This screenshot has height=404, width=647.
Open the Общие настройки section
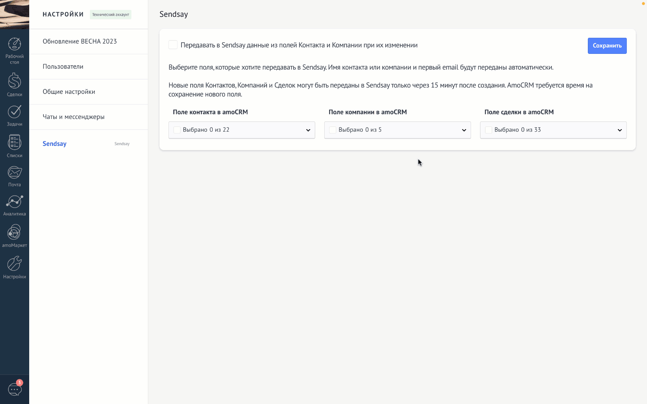point(69,92)
